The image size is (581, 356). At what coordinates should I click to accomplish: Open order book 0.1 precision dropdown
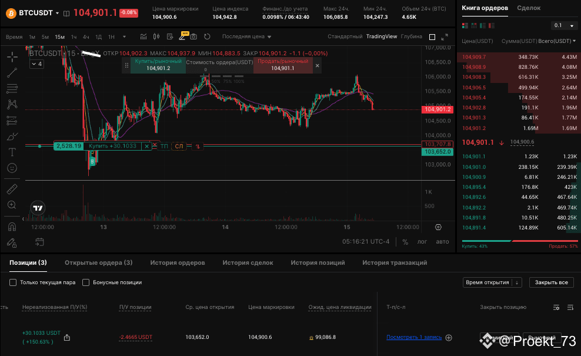click(564, 25)
